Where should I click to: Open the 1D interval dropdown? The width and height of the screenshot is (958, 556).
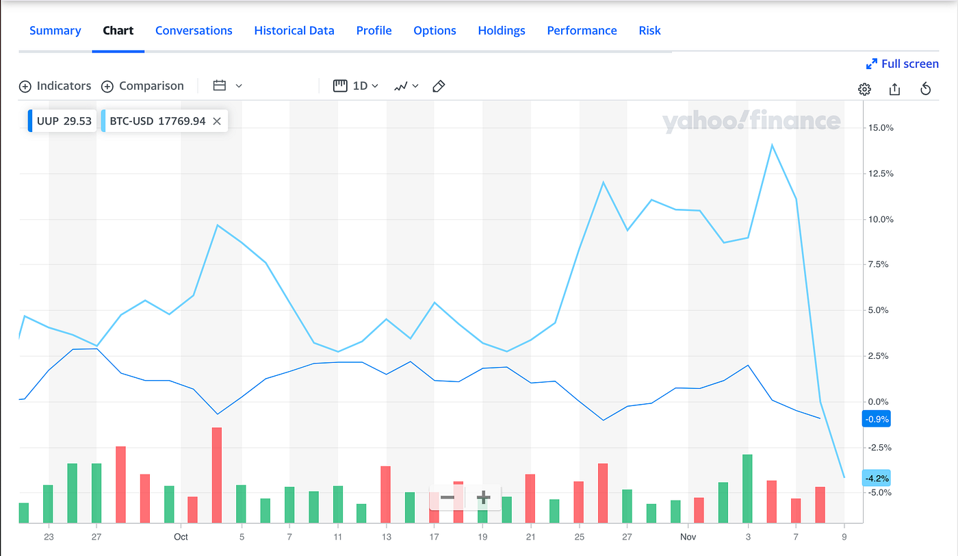point(356,86)
